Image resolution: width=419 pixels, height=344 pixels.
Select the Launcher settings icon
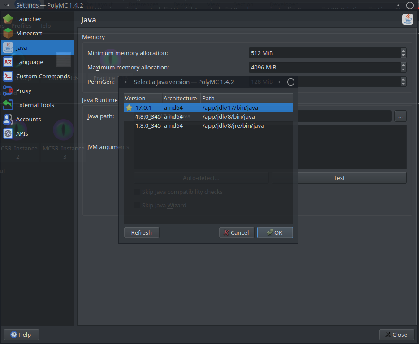coord(8,19)
